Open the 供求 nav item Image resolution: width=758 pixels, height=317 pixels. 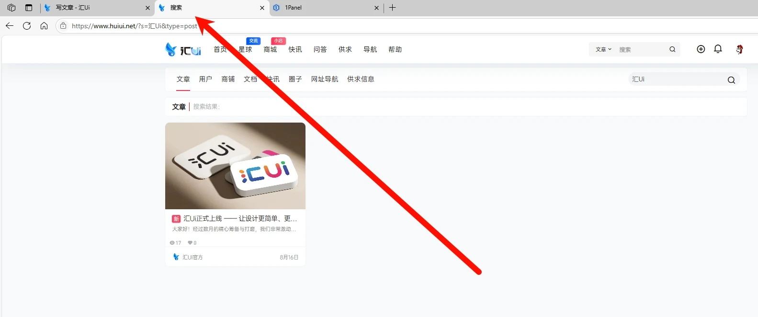(345, 49)
